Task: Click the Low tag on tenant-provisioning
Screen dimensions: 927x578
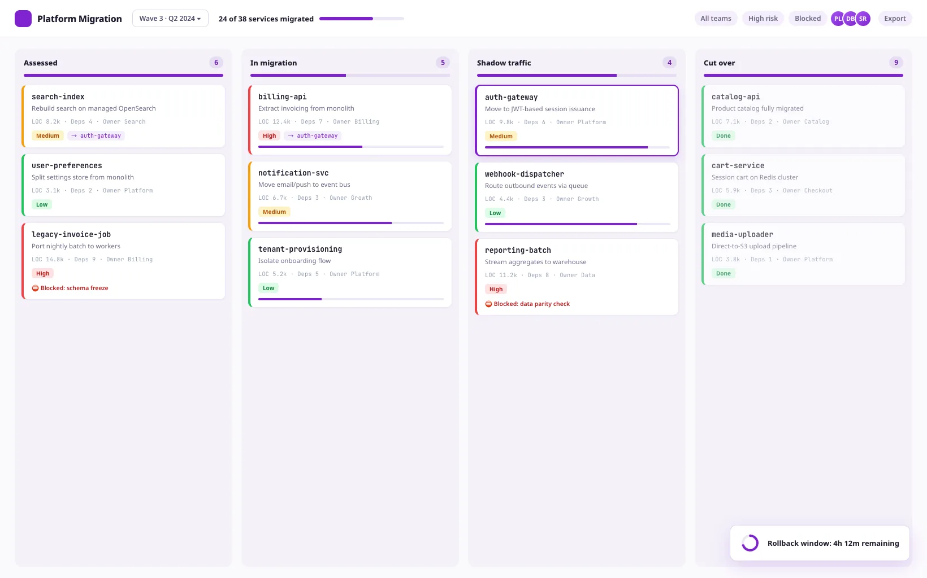Action: 268,288
